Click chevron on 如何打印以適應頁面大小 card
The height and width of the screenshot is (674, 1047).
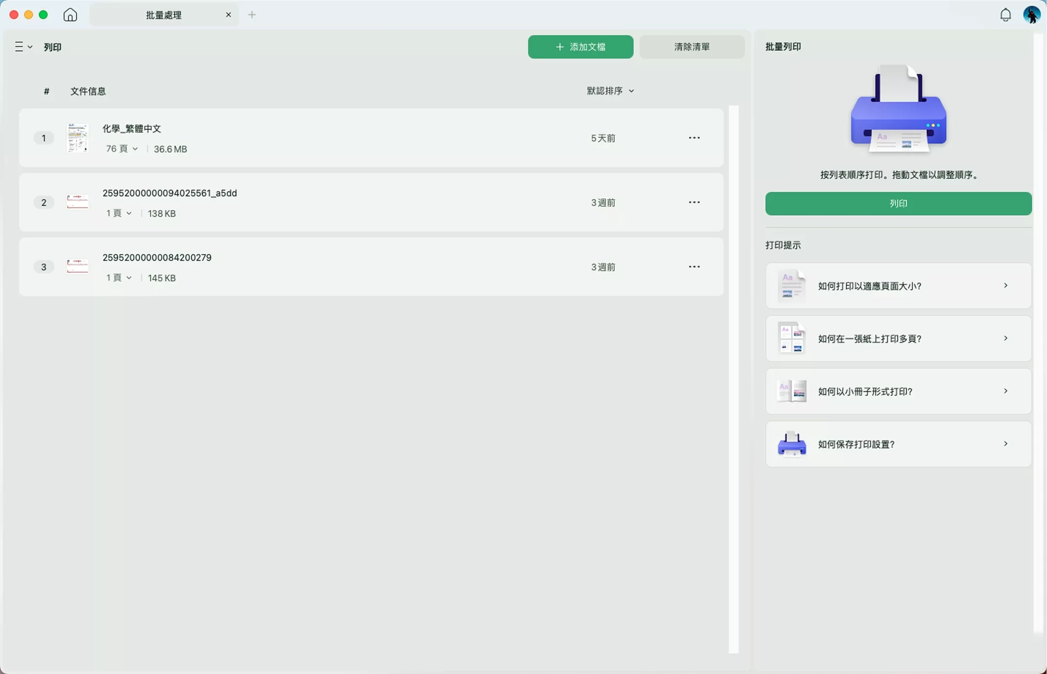click(1005, 285)
